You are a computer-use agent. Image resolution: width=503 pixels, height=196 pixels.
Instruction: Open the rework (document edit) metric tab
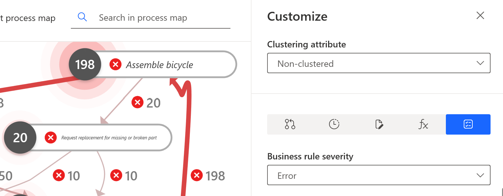(379, 124)
